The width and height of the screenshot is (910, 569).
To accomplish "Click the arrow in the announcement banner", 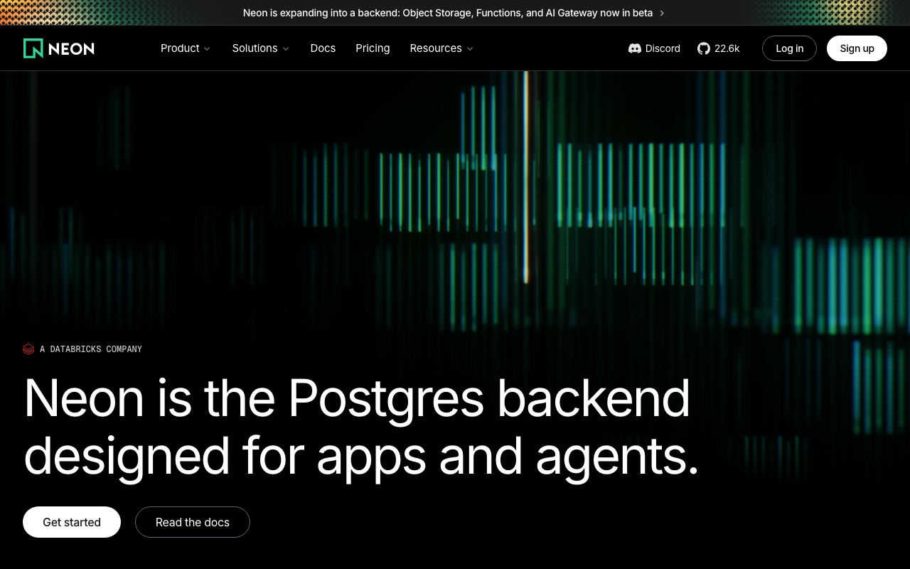I will coord(662,13).
